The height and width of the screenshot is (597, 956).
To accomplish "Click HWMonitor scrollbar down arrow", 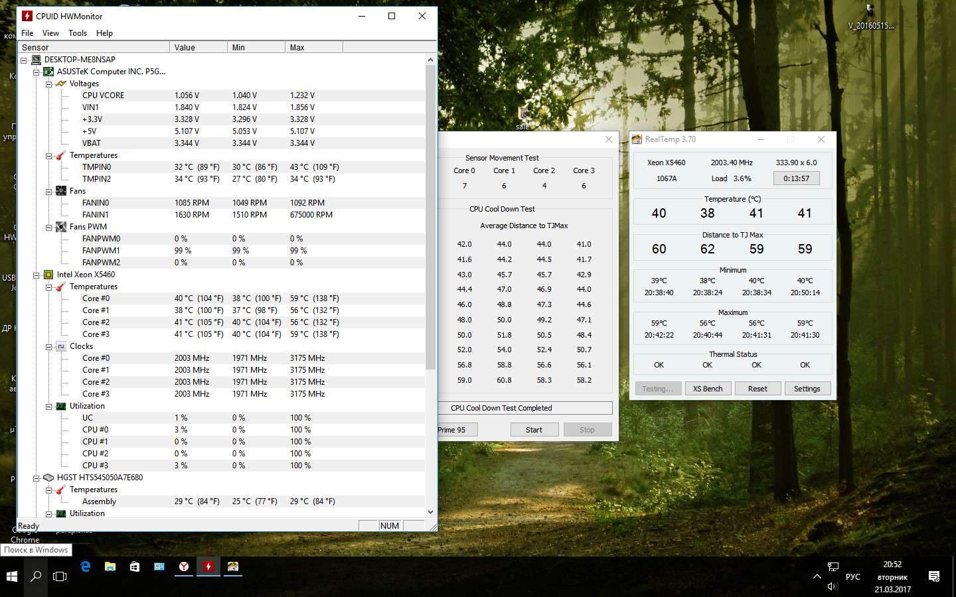I will point(430,512).
